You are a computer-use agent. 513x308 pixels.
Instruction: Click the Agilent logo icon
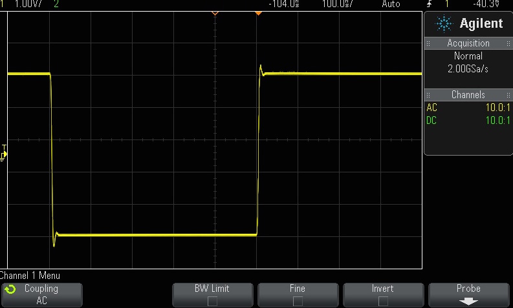444,24
